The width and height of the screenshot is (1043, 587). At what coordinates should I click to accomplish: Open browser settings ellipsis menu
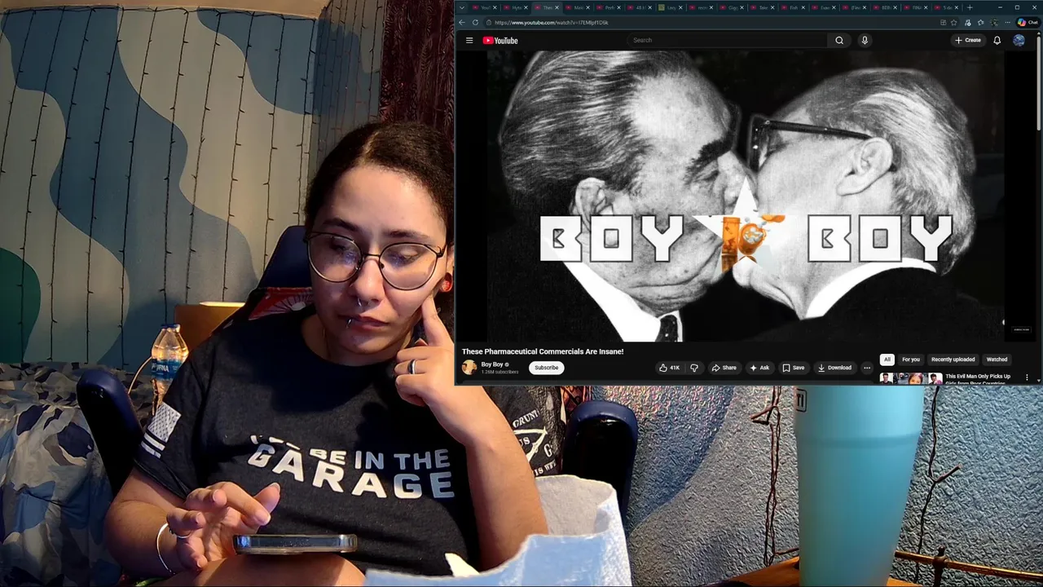click(x=1008, y=22)
